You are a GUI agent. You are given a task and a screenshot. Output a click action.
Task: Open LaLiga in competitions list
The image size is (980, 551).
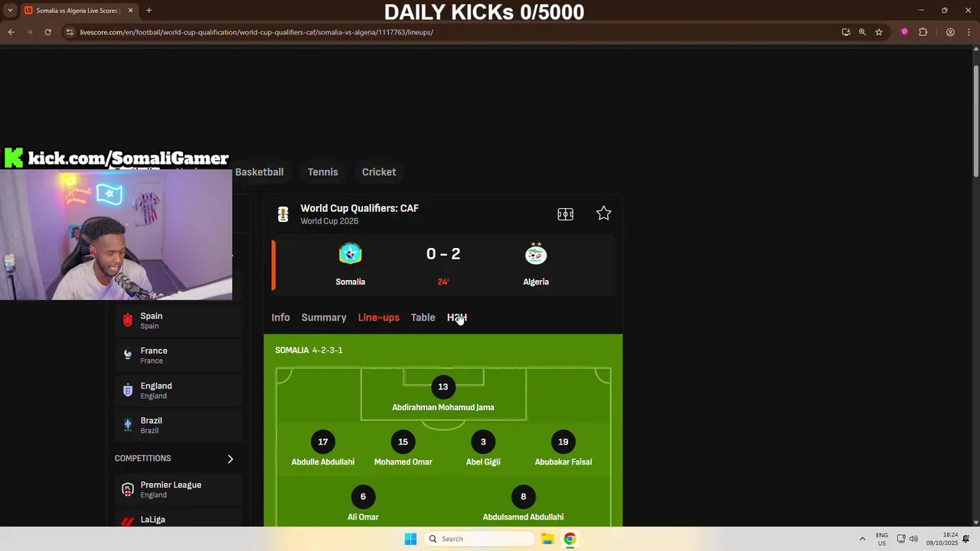coord(178,519)
